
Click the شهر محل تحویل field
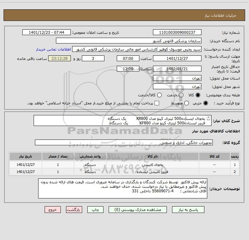point(177,87)
